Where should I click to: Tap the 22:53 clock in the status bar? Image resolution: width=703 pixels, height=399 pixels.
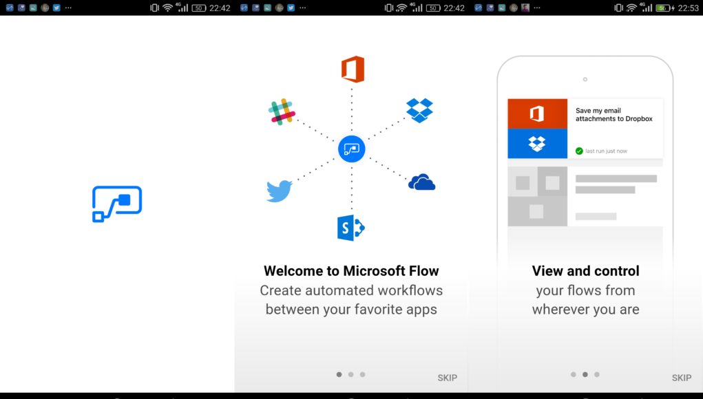tap(689, 8)
